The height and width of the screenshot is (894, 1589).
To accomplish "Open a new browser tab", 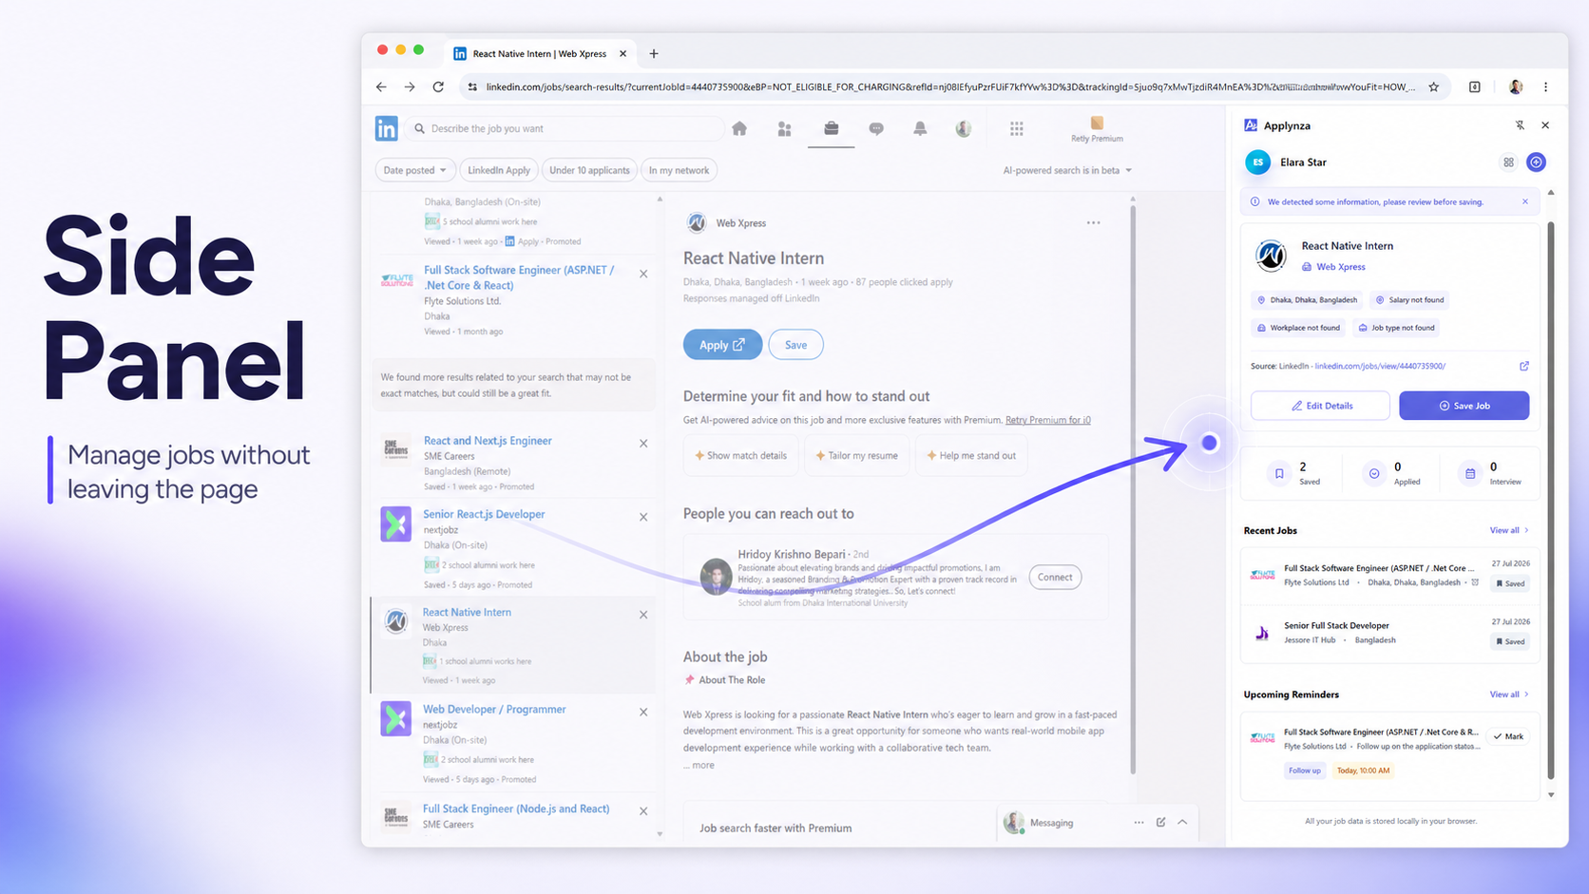I will pyautogui.click(x=654, y=53).
